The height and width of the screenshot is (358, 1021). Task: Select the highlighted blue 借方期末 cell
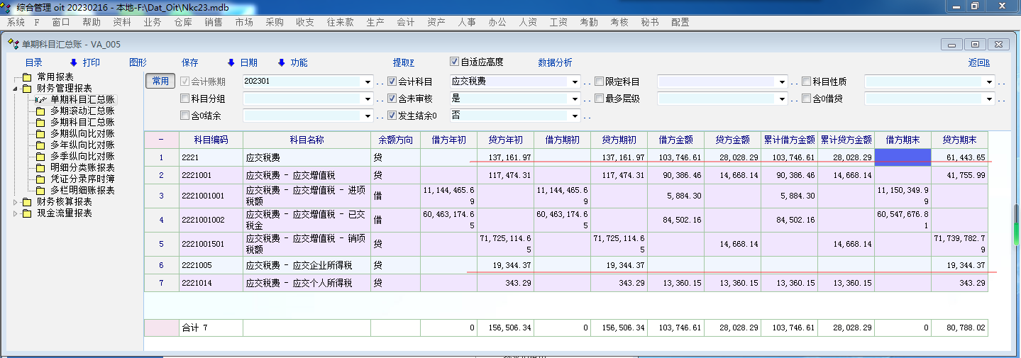[x=903, y=157]
